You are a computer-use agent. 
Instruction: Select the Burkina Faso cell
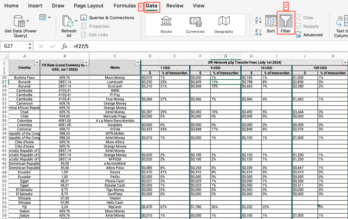point(24,78)
